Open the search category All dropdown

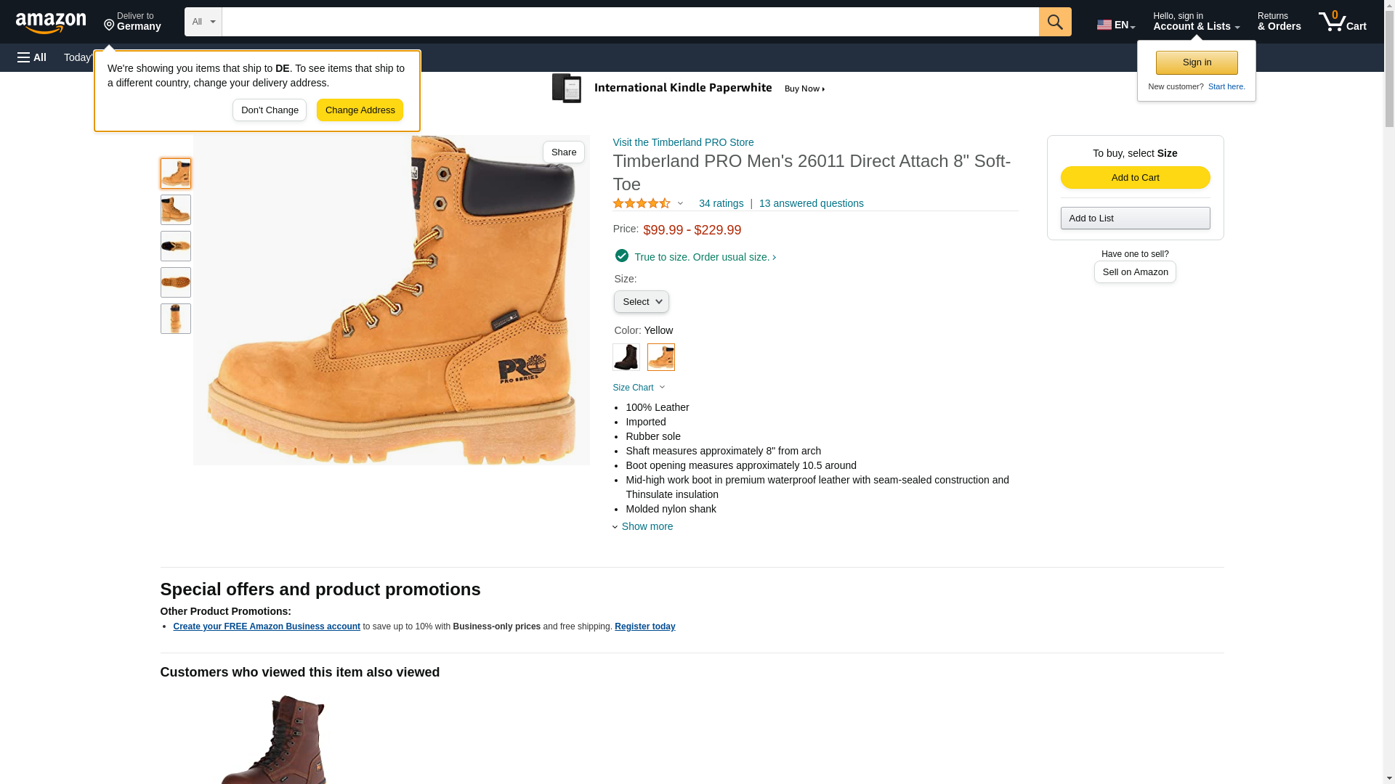[x=203, y=22]
